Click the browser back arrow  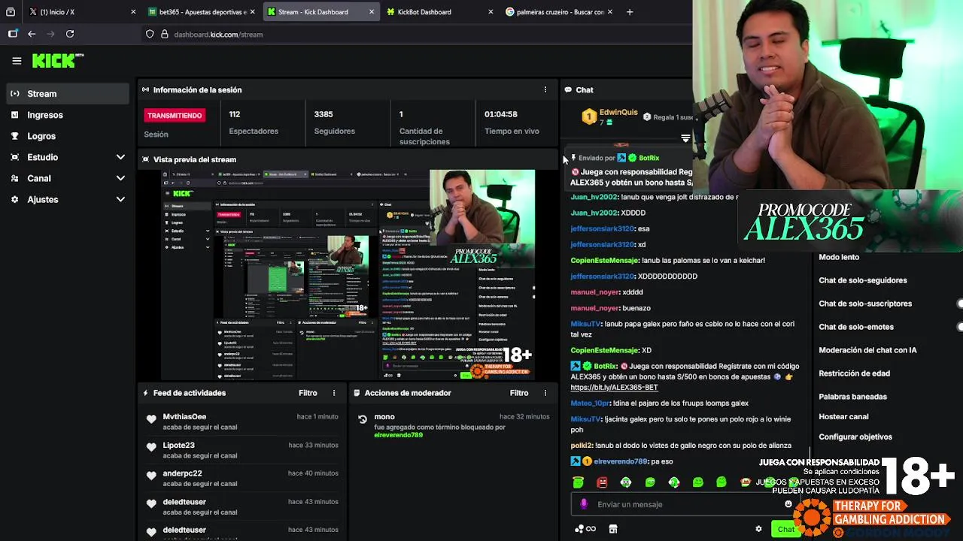pos(32,34)
